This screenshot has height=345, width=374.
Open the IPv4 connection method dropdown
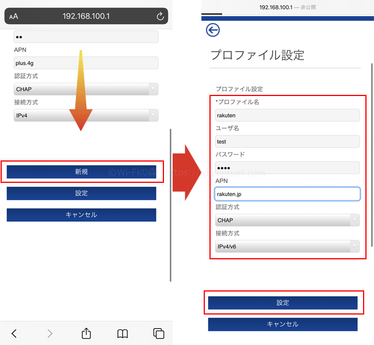pos(86,116)
